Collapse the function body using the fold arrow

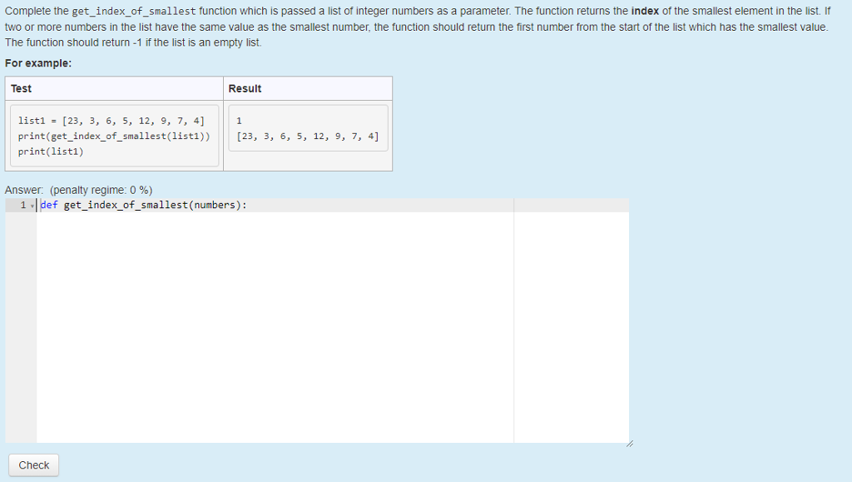coord(32,205)
